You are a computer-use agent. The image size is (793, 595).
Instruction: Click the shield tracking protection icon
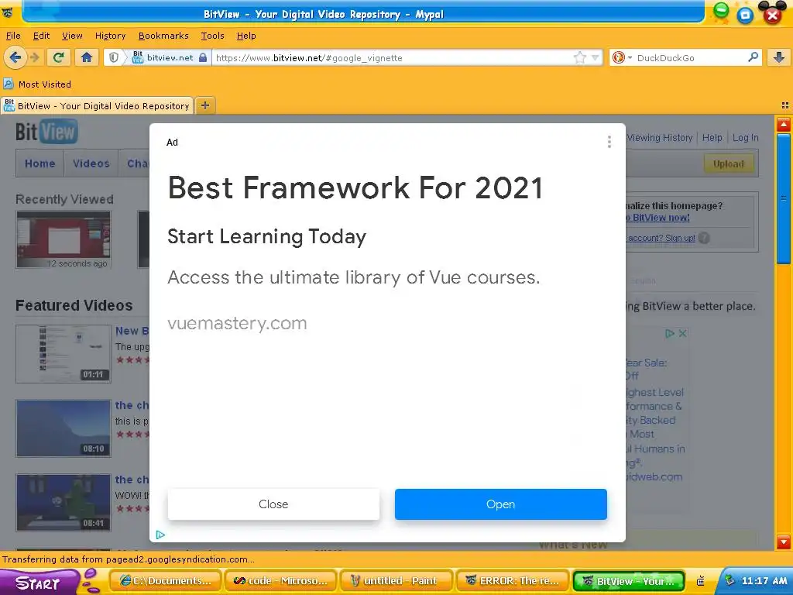click(114, 57)
